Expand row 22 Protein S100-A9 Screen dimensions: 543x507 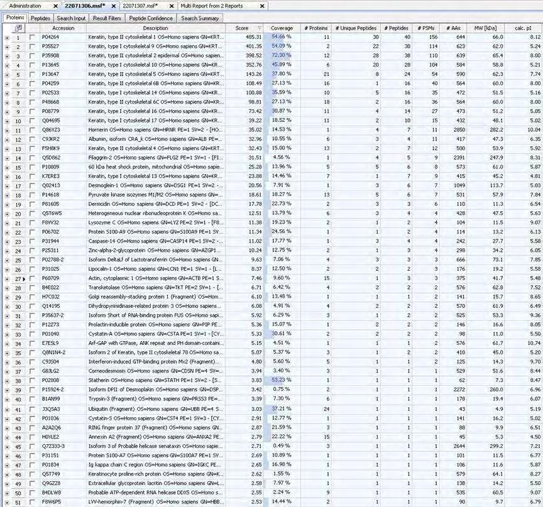click(x=7, y=232)
